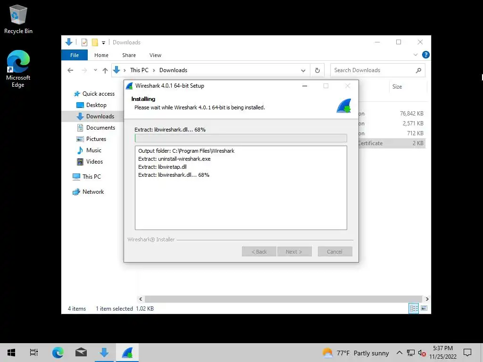The image size is (483, 362).
Task: Click the Start button on the taskbar
Action: click(x=11, y=353)
